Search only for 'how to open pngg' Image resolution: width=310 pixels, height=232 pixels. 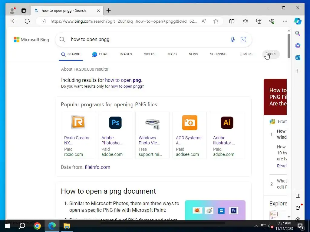coord(127,86)
